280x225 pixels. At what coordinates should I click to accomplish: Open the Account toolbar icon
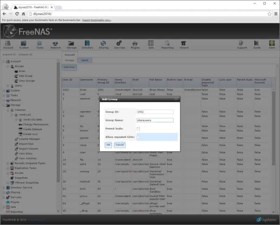tap(8, 45)
